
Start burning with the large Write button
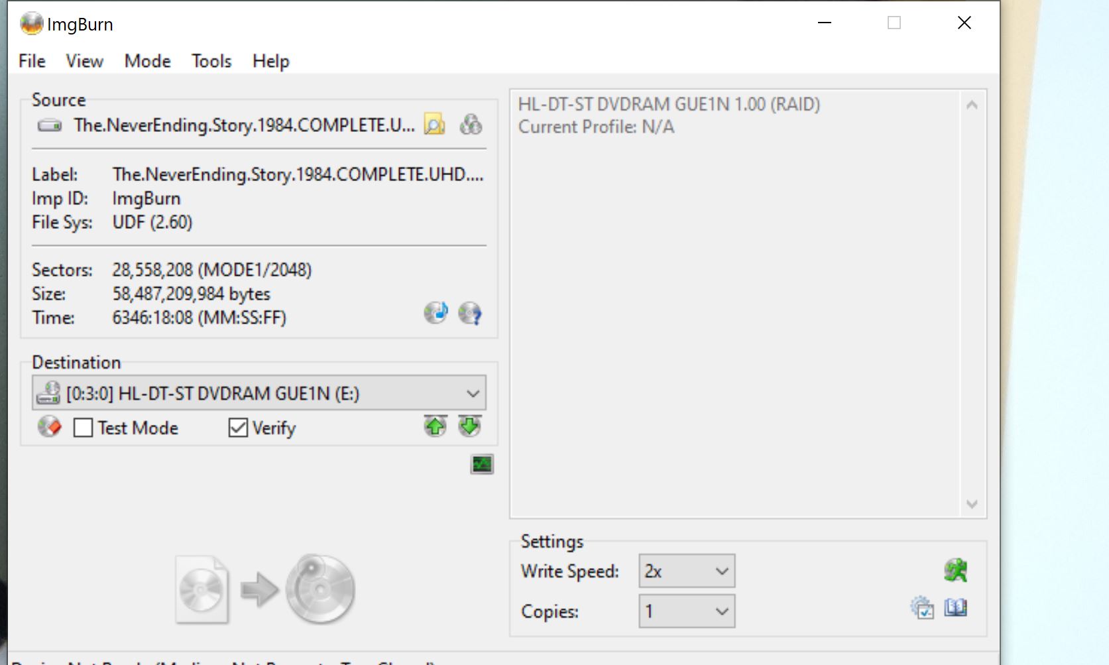tap(265, 589)
